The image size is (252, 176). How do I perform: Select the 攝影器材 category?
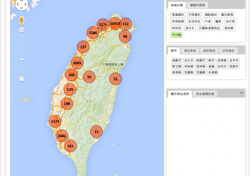211,15
